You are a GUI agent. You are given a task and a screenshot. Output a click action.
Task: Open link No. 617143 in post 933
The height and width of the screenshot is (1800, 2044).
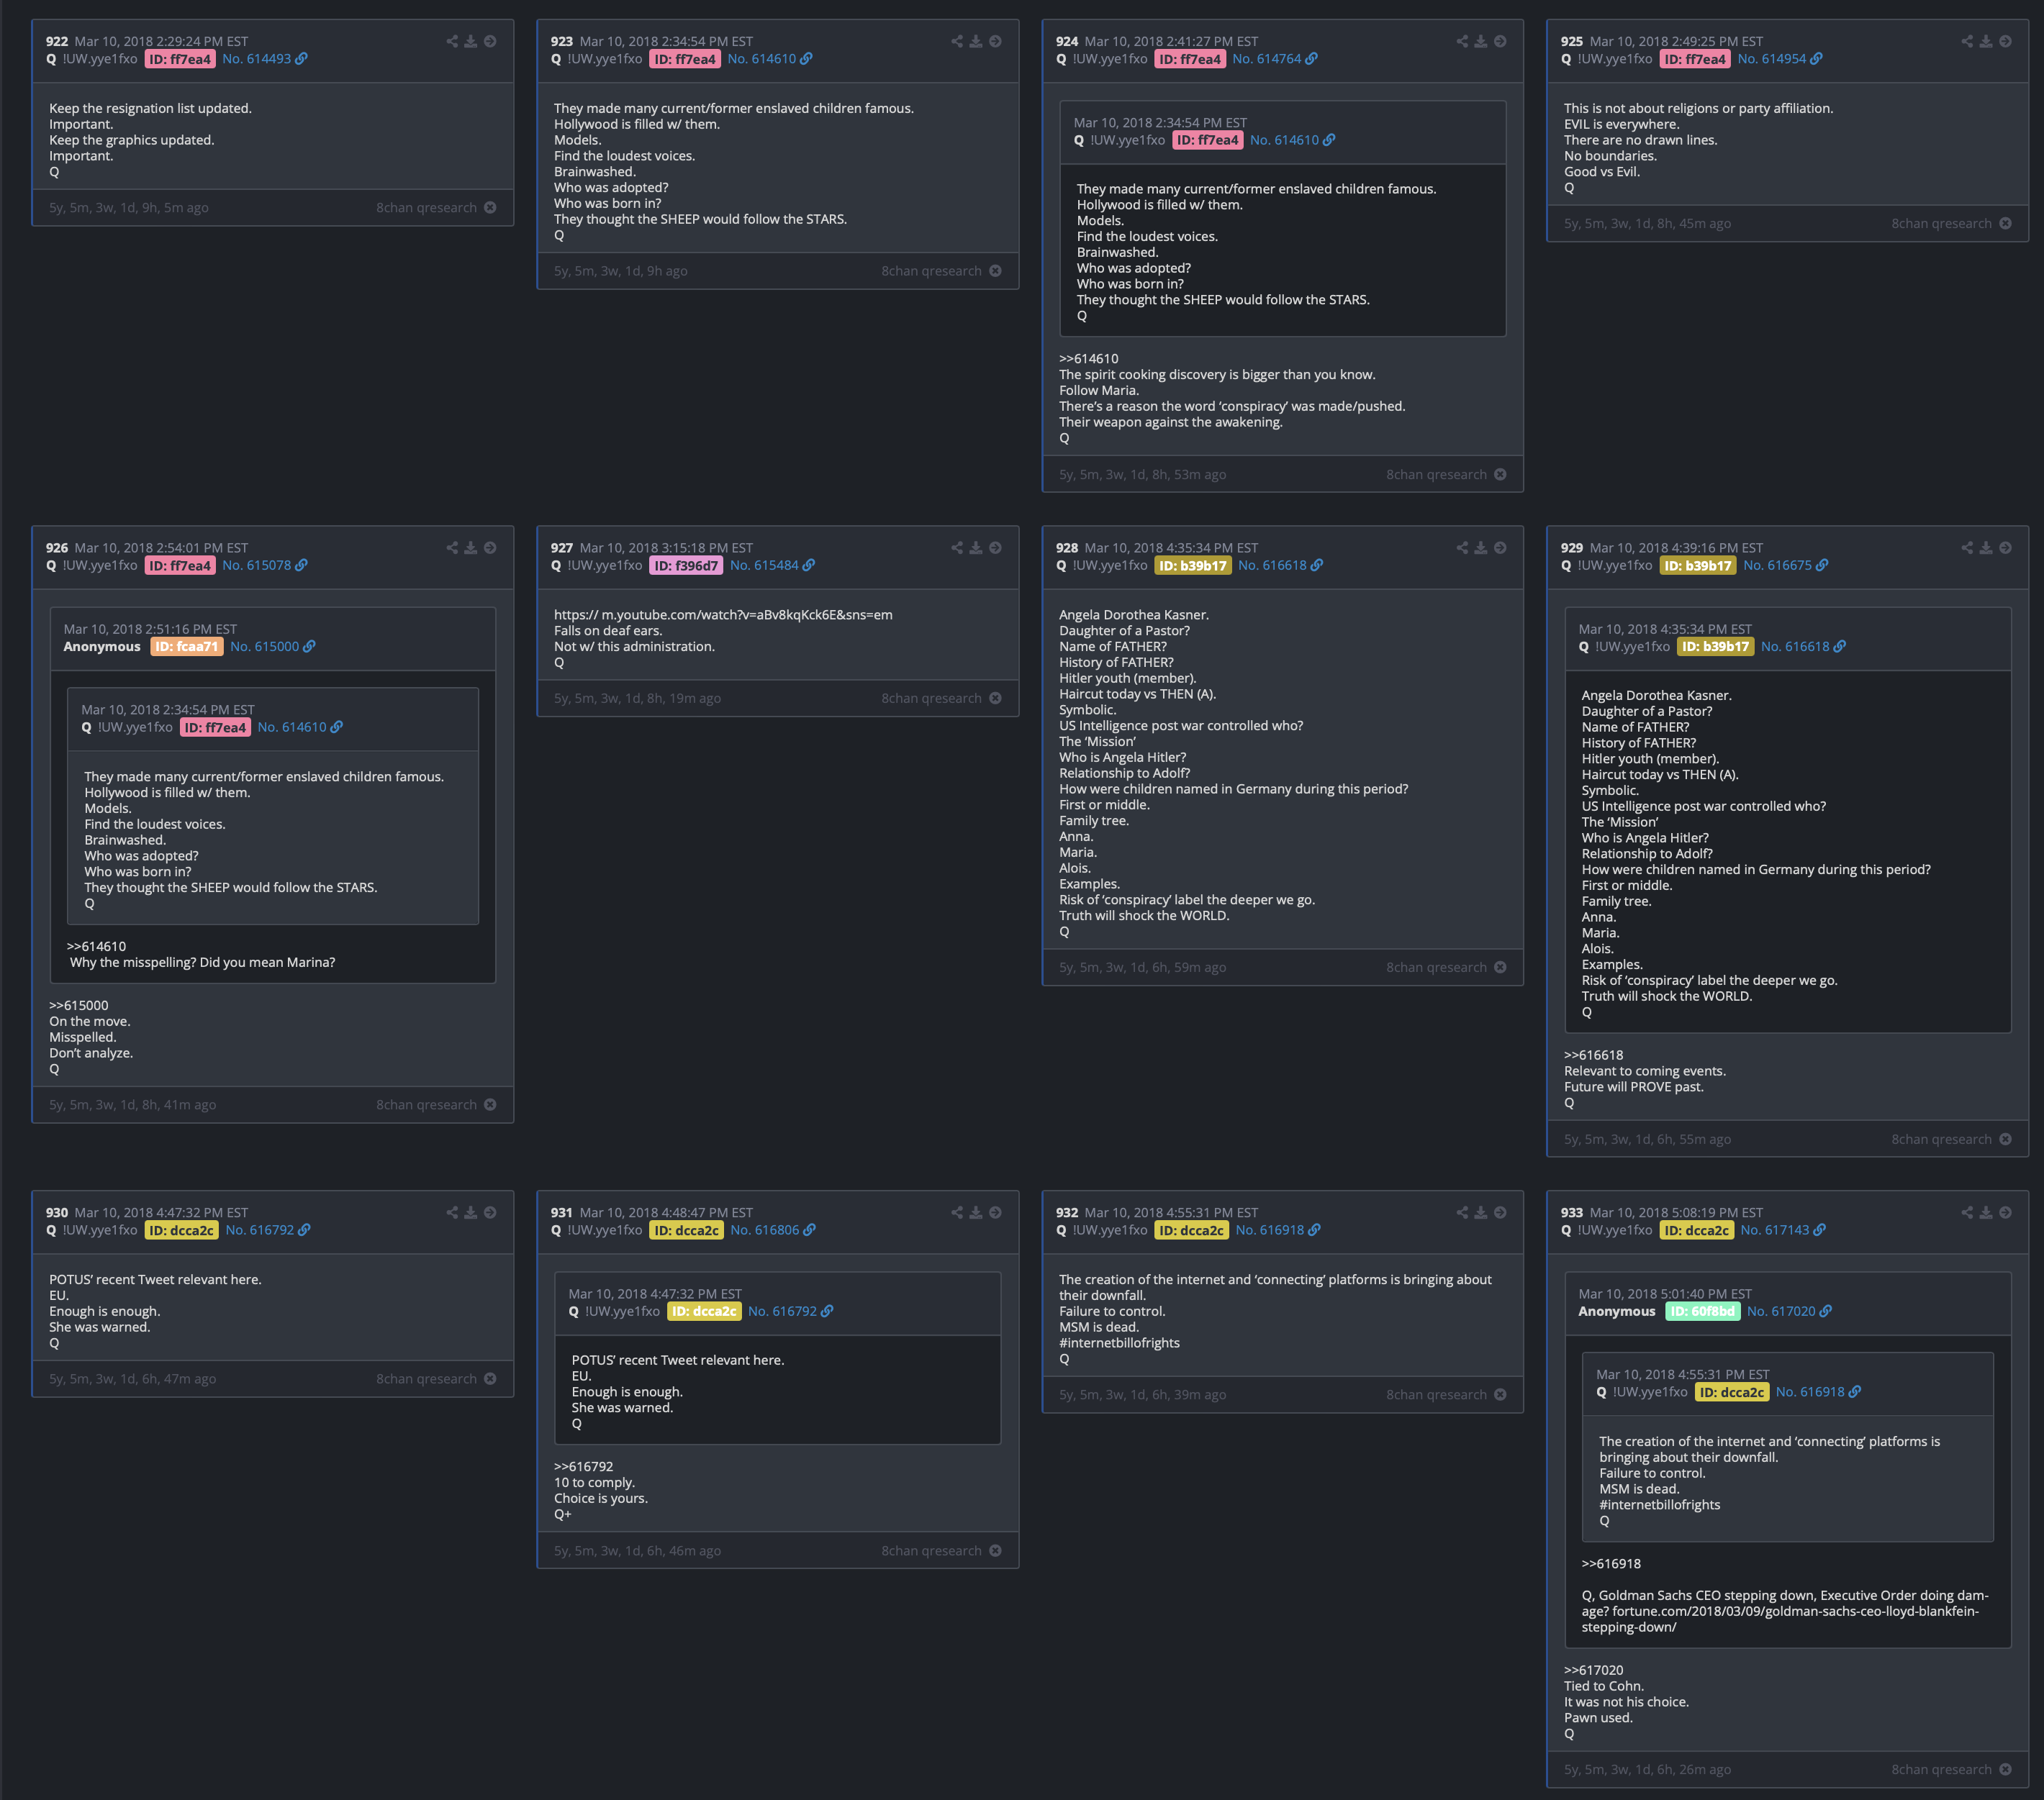tap(1782, 1230)
